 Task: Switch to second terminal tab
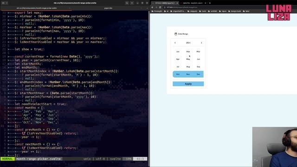108,8
